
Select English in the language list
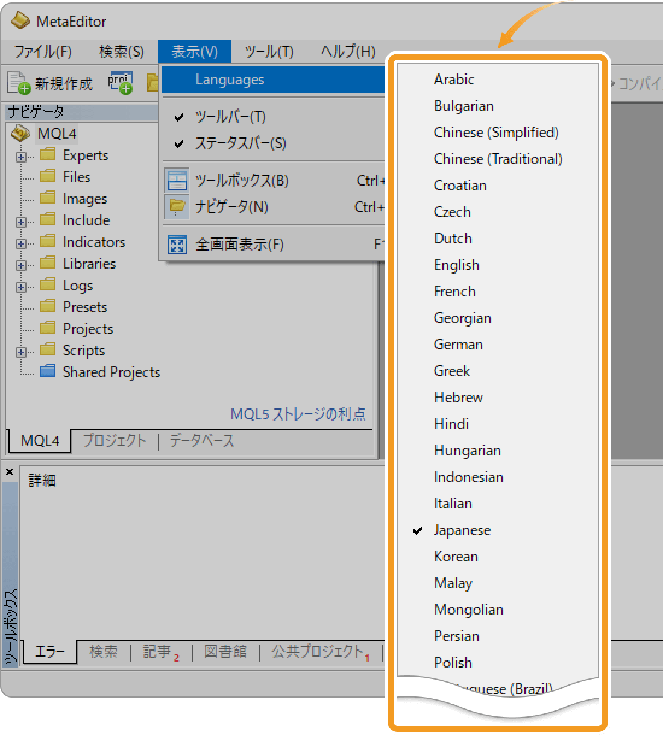498,265
